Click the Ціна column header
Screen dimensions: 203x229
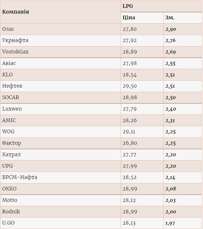coord(129,18)
